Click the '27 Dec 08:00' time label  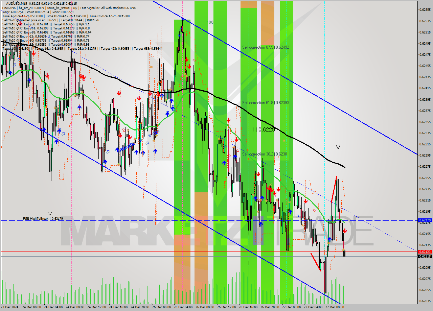(335, 307)
